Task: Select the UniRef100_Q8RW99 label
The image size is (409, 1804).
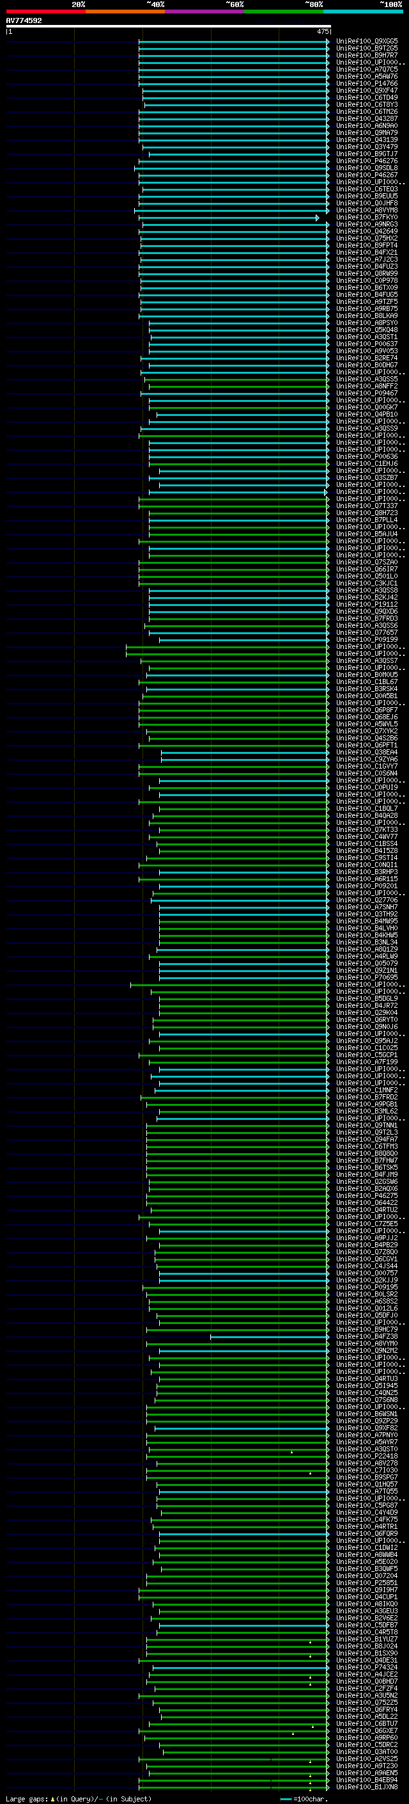Action: pyautogui.click(x=367, y=274)
